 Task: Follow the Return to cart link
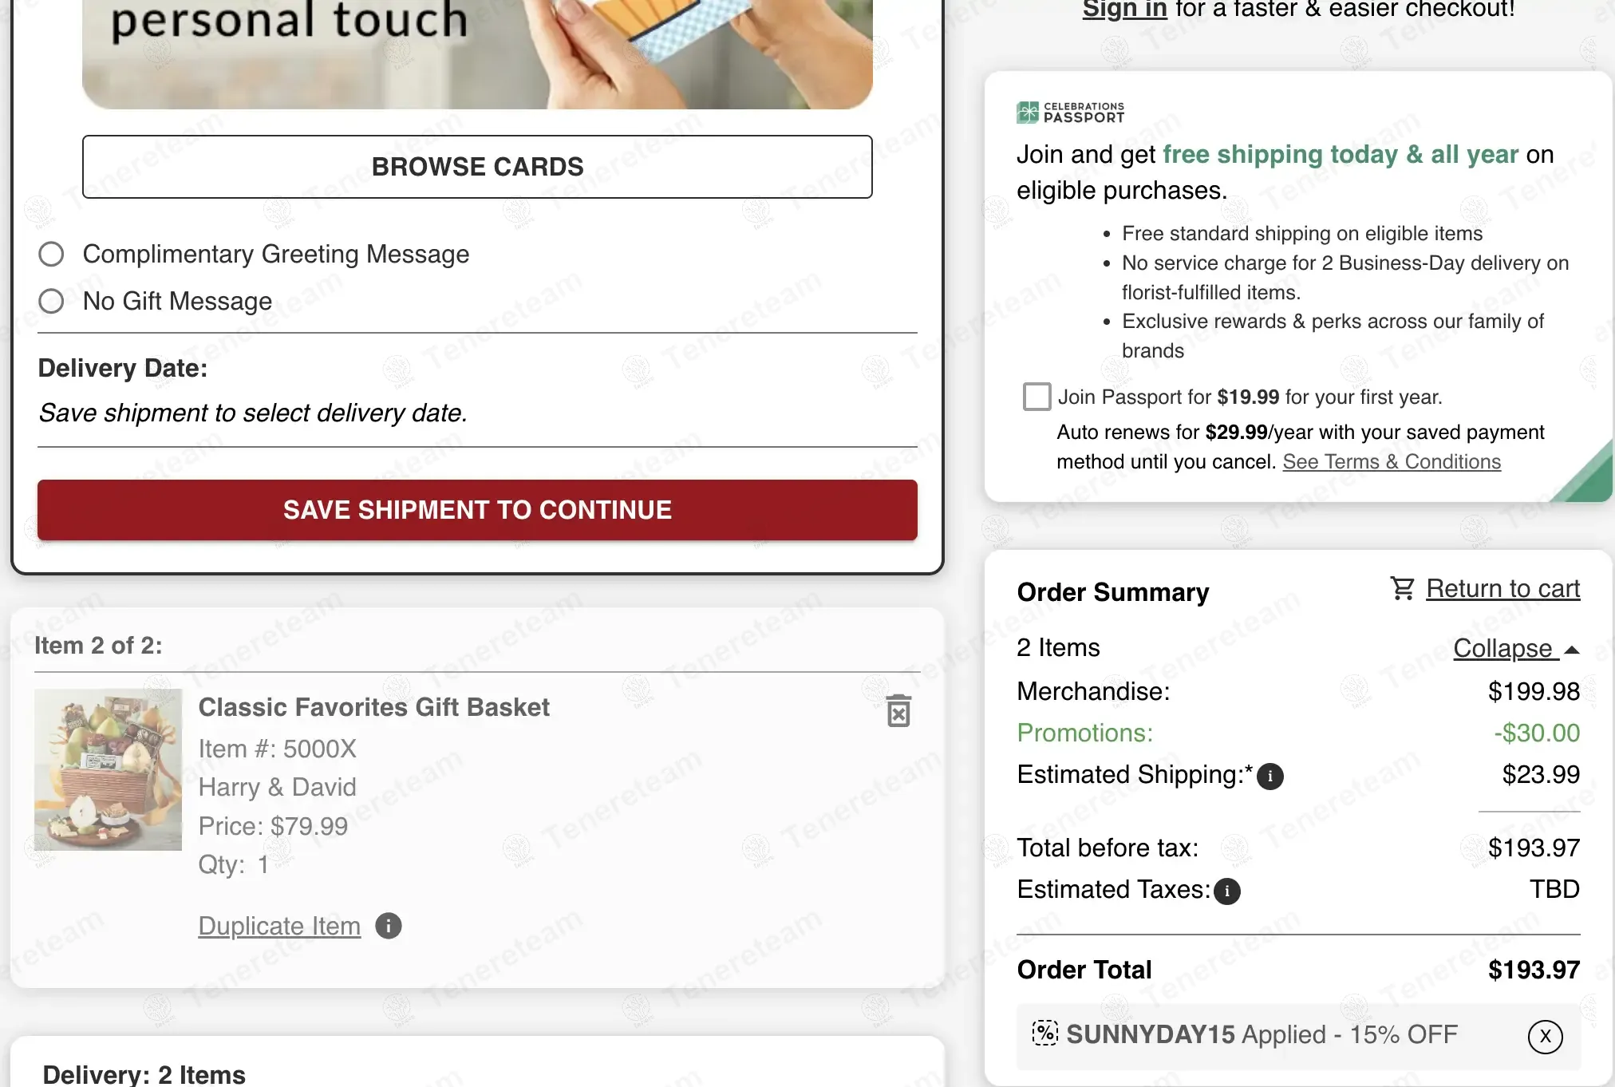pos(1502,589)
